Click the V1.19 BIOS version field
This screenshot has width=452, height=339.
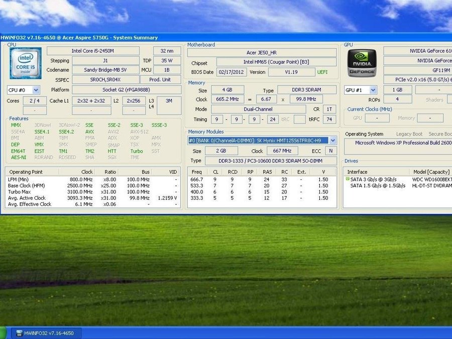(291, 72)
